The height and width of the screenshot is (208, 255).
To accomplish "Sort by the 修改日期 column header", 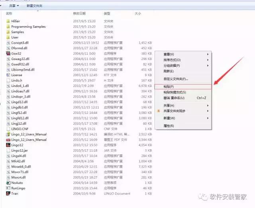I will click(x=79, y=13).
